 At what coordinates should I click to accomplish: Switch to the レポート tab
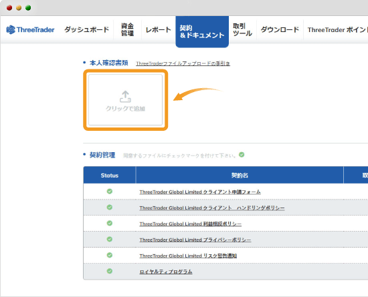tap(158, 30)
